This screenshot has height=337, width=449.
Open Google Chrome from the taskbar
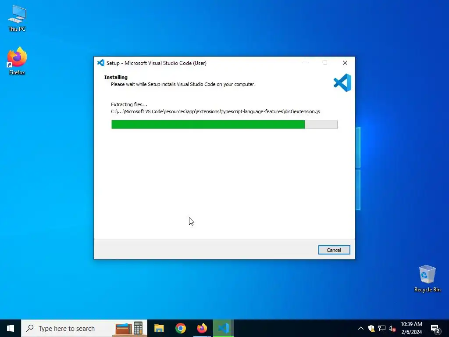click(180, 328)
